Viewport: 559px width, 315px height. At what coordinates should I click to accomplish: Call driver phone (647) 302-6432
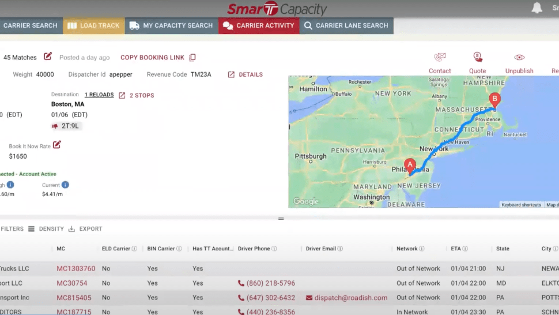pyautogui.click(x=267, y=298)
